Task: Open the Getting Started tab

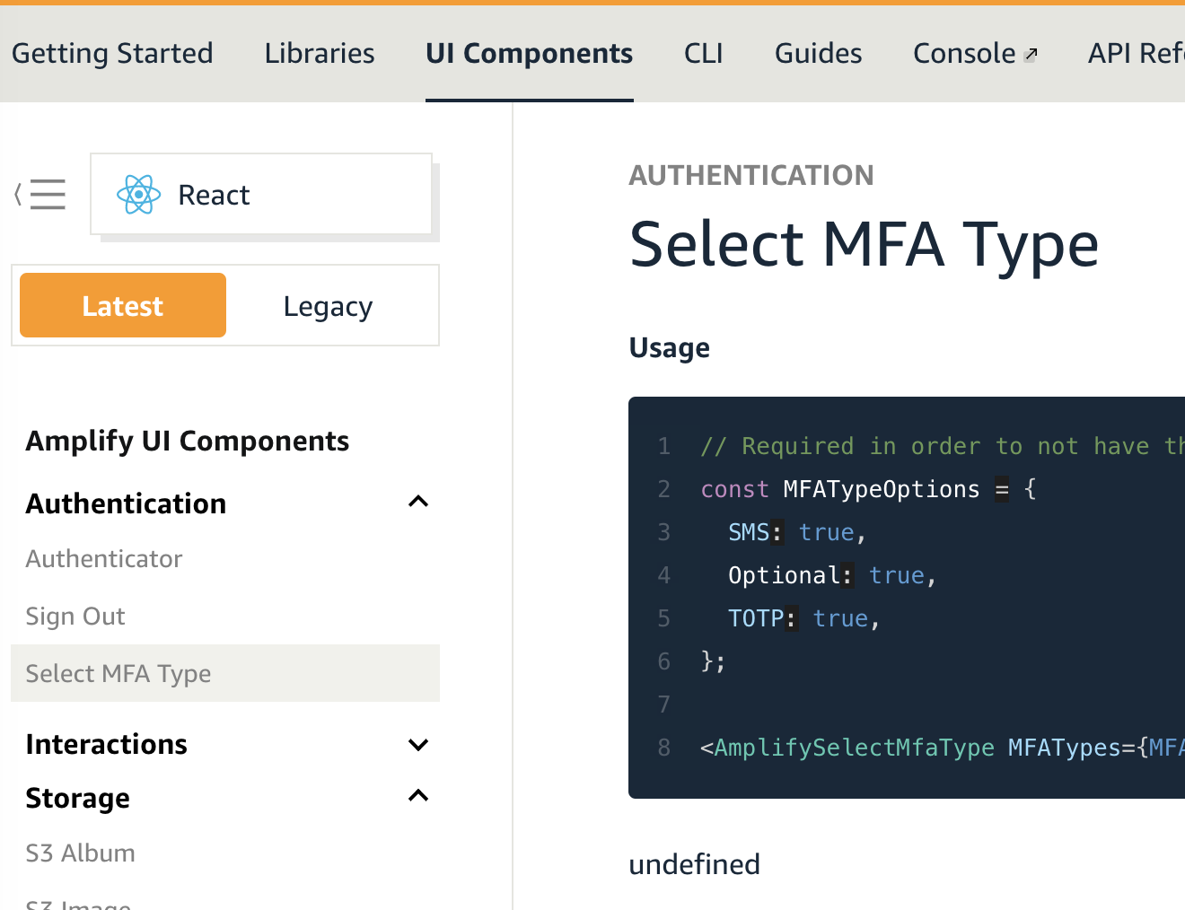Action: tap(112, 54)
